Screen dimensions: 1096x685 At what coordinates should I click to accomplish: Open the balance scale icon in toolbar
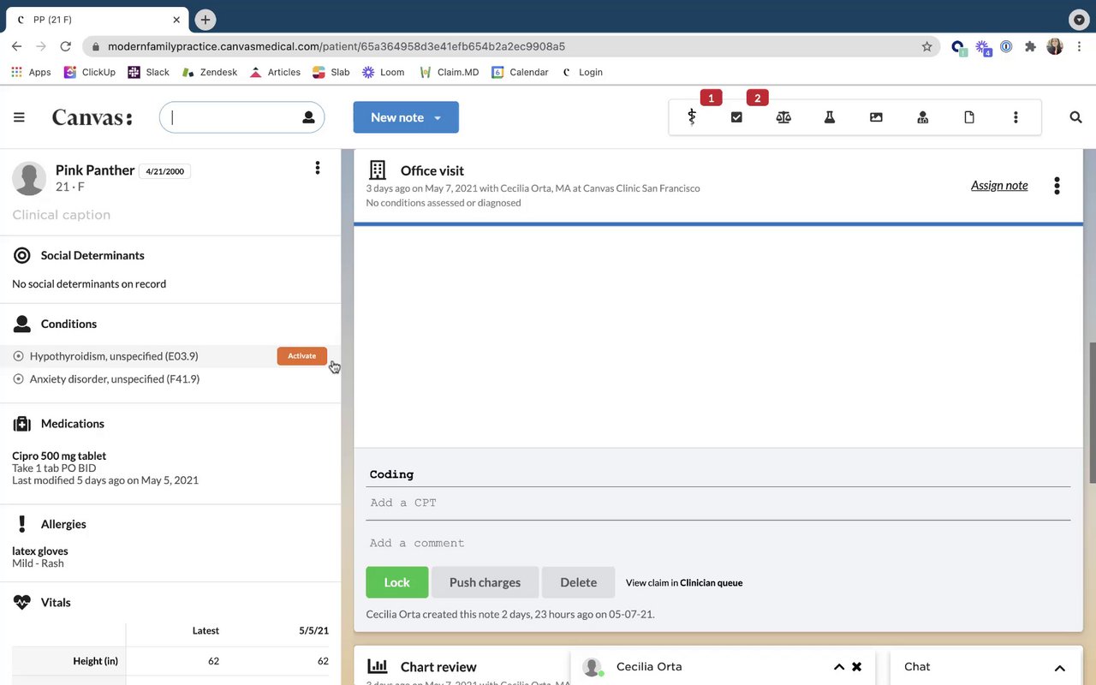pos(783,117)
